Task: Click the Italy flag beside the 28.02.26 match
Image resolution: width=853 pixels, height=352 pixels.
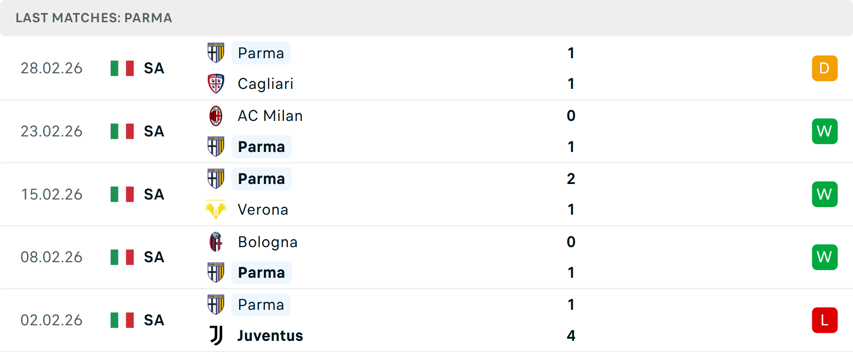Action: pos(122,68)
